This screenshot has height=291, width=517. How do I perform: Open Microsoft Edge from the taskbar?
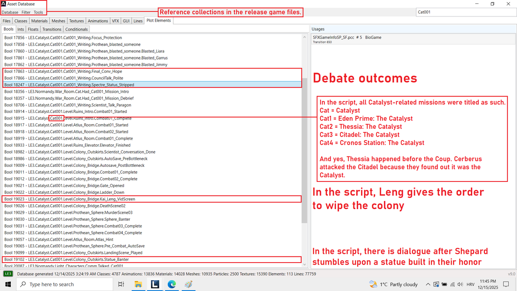[x=171, y=284]
